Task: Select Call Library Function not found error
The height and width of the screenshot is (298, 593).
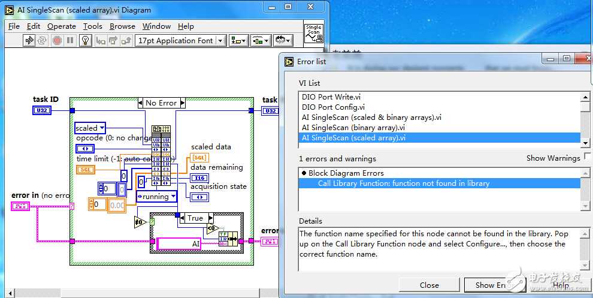Action: point(439,183)
